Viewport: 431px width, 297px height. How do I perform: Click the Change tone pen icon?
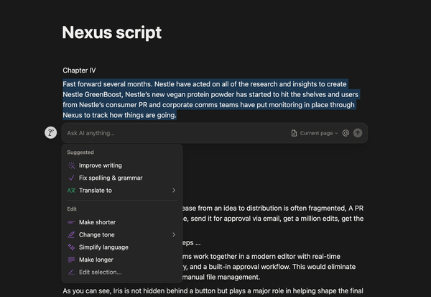(x=70, y=234)
